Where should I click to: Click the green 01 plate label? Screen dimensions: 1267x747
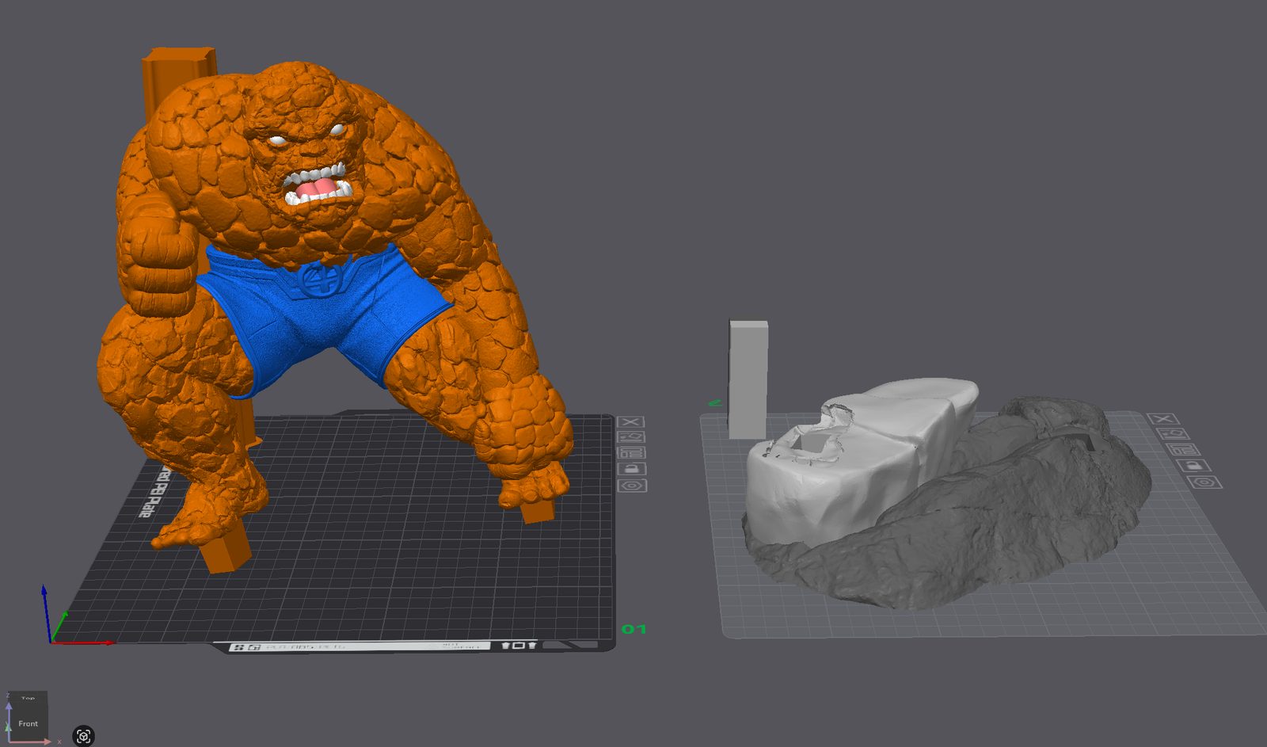tap(633, 629)
